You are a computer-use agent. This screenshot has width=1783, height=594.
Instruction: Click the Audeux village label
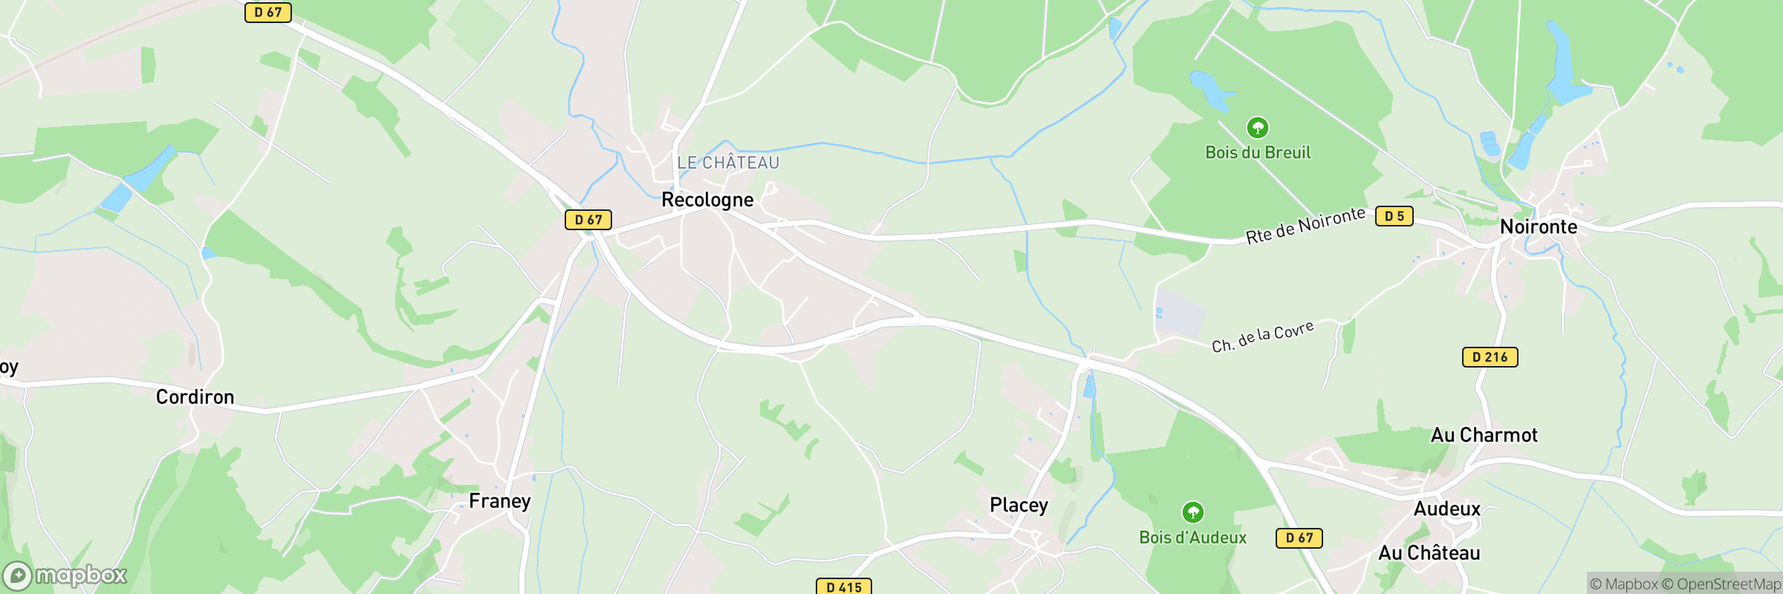click(x=1446, y=509)
